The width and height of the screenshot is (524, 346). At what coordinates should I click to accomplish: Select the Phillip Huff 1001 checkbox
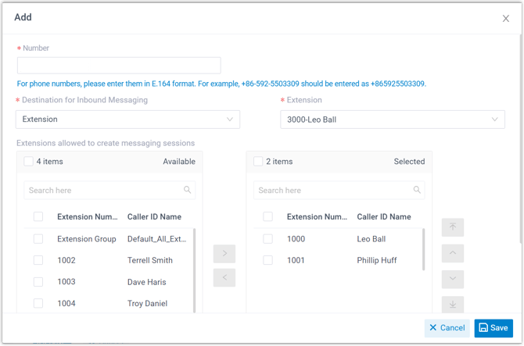coord(268,260)
